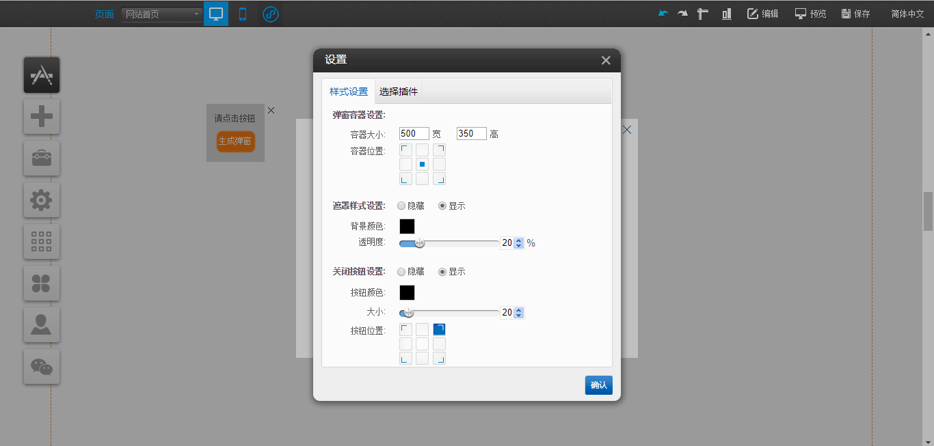Click the undo arrow in toolbar
The height and width of the screenshot is (446, 934).
click(x=663, y=14)
